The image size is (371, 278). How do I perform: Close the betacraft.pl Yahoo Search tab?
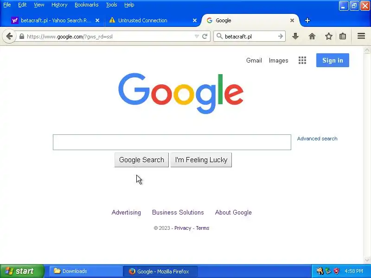tap(97, 20)
